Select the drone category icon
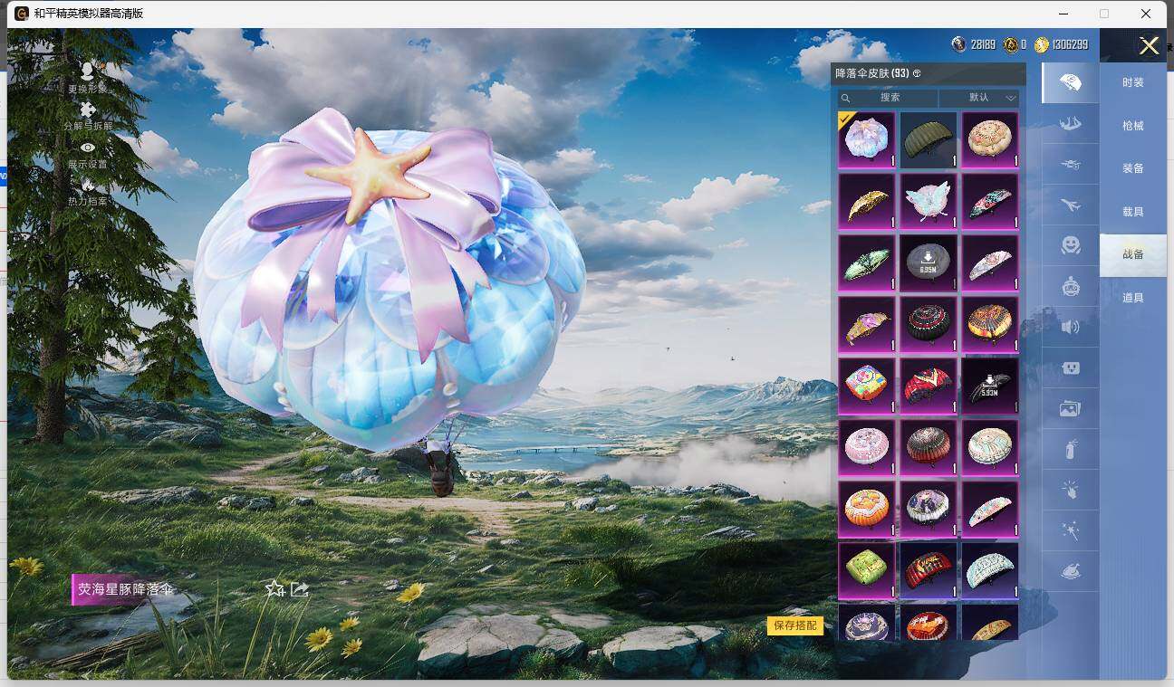Screen dimensions: 1174x687 click(x=1070, y=165)
